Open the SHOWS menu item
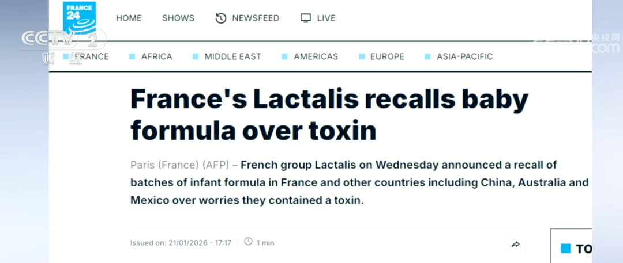 (178, 18)
